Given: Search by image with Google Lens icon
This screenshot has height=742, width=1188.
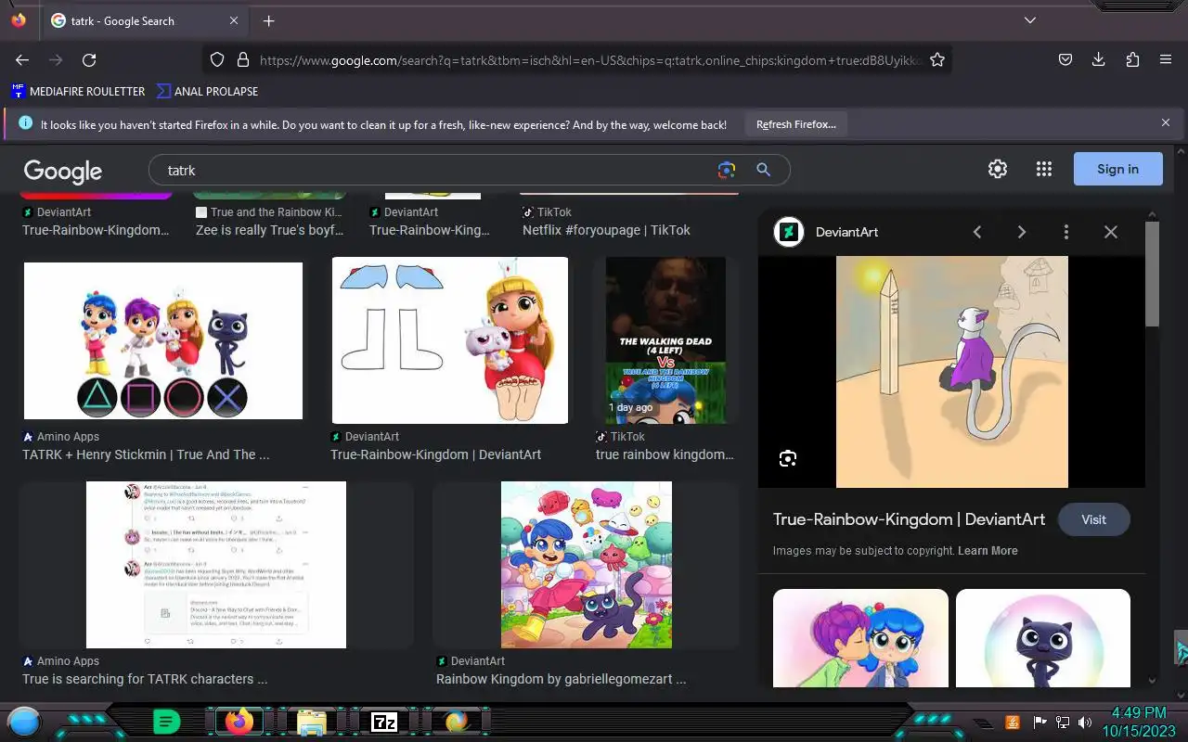Looking at the screenshot, I should pos(726,170).
